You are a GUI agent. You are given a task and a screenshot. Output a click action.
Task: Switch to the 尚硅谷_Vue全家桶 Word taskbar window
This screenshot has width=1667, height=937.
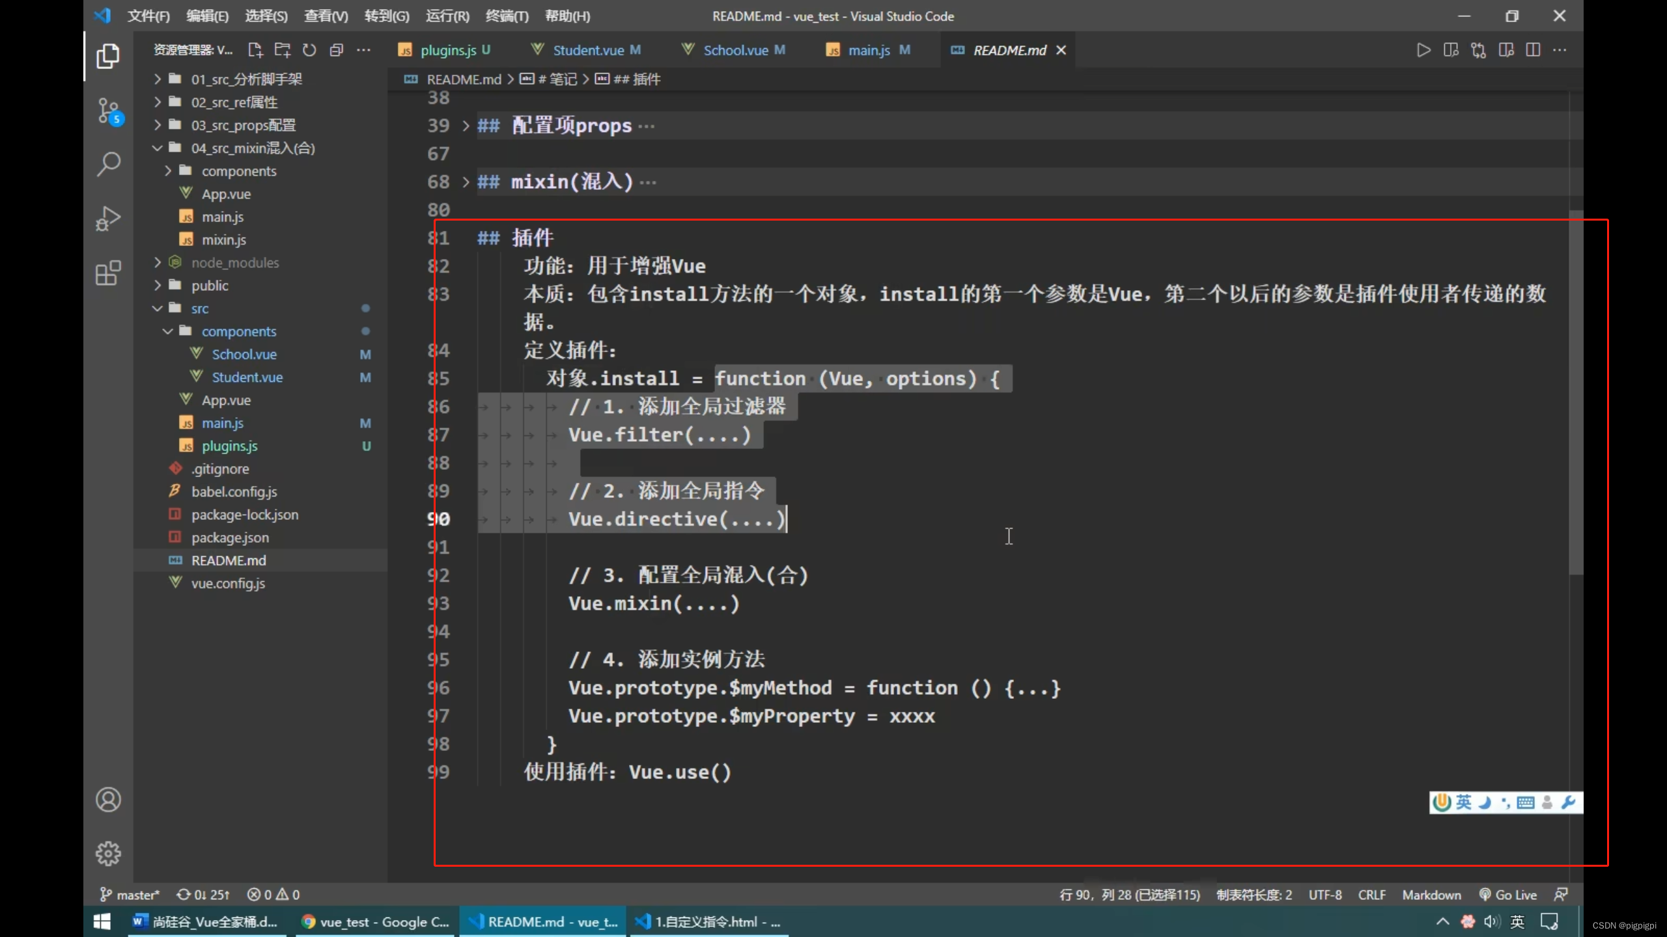[x=206, y=921]
